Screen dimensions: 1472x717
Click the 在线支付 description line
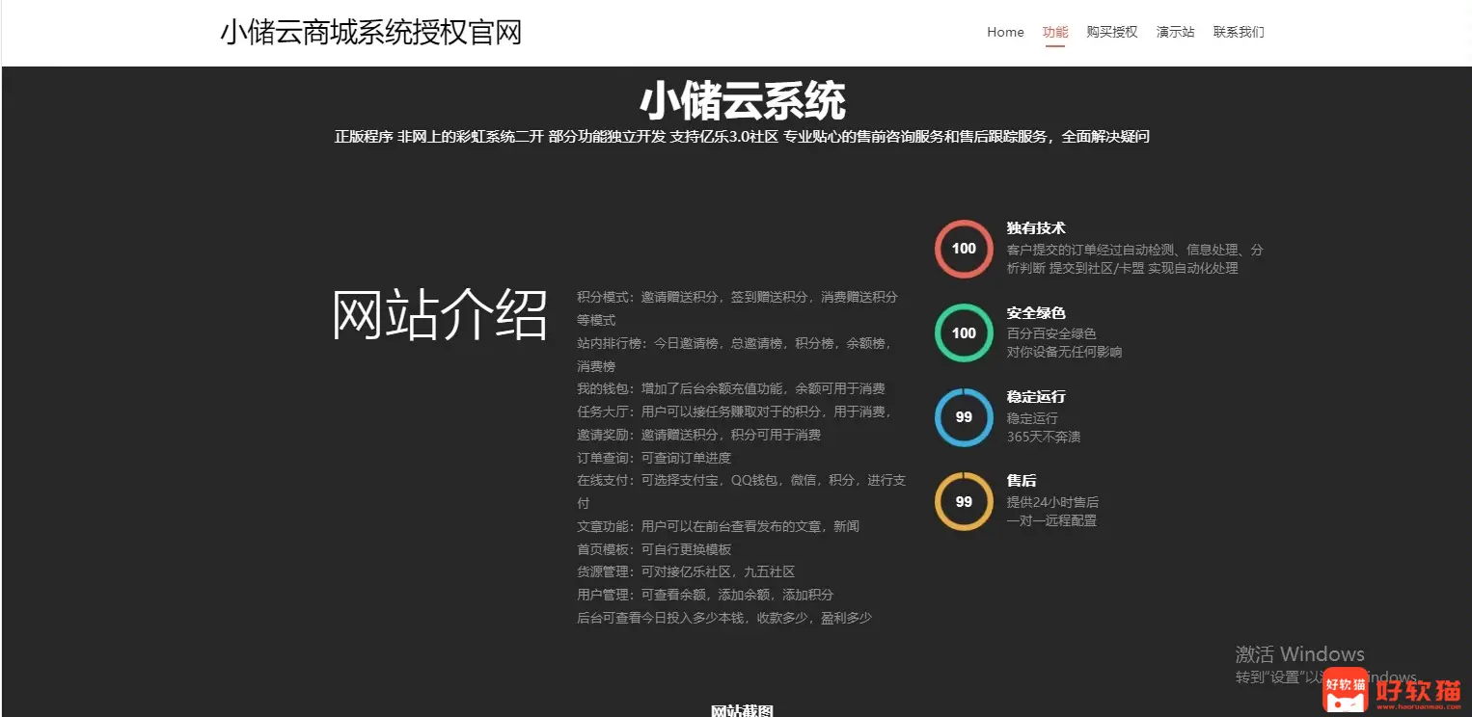point(742,491)
